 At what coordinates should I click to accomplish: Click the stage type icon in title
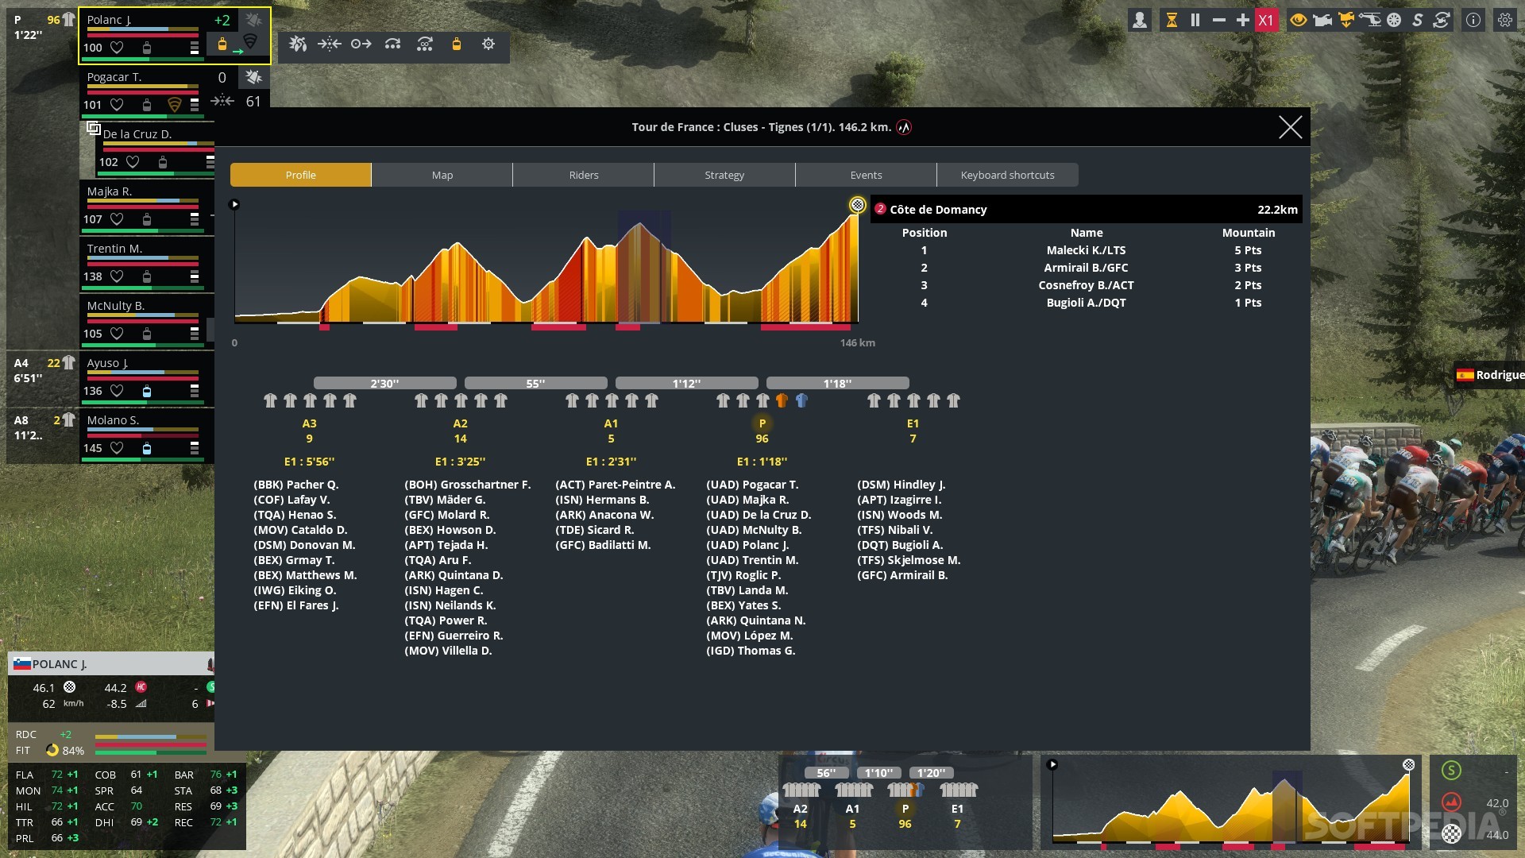[904, 127]
